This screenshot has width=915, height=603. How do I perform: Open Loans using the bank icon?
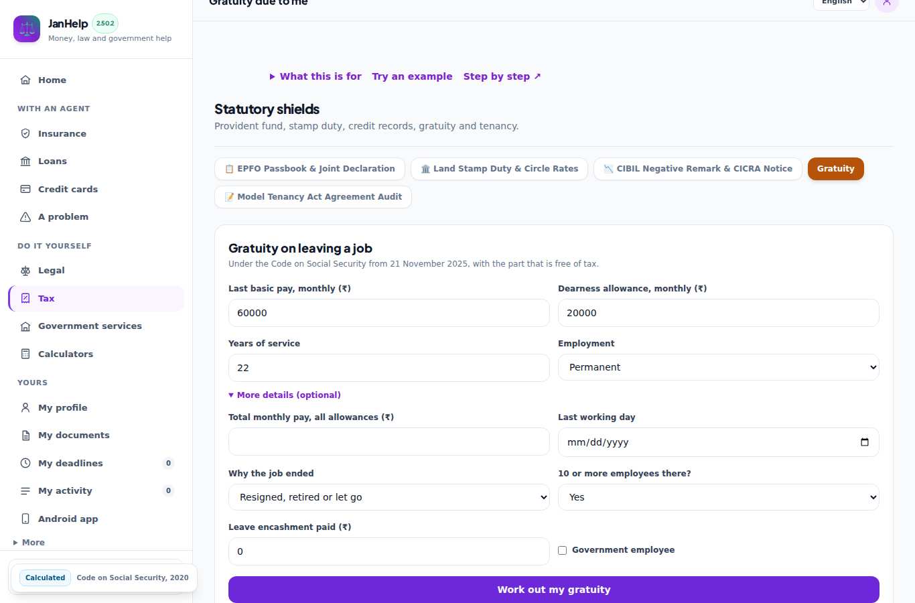[x=25, y=161]
